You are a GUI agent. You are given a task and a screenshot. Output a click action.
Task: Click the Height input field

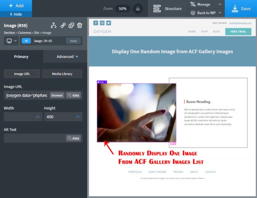click(59, 117)
